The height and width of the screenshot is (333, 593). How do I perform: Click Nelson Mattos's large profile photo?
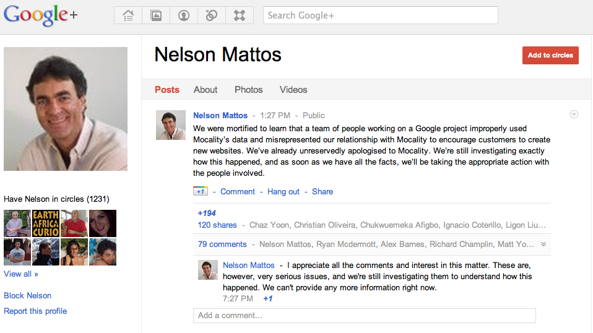66,109
